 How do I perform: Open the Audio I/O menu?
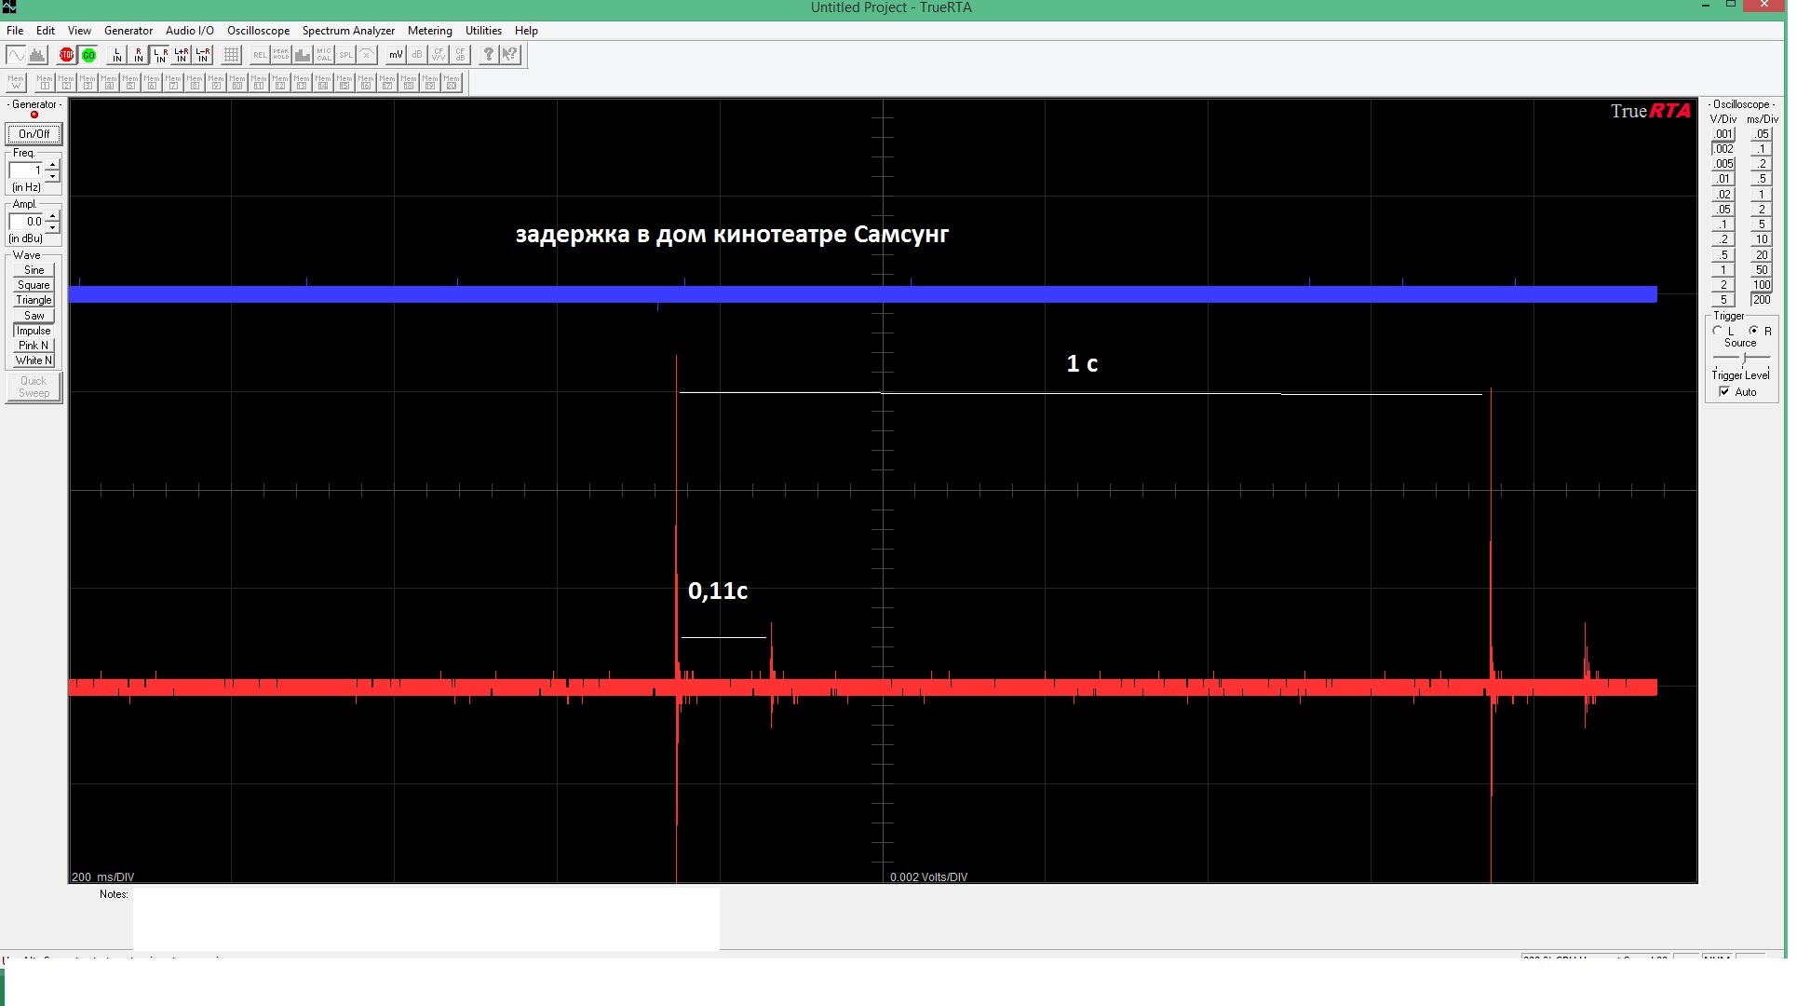[x=190, y=31]
